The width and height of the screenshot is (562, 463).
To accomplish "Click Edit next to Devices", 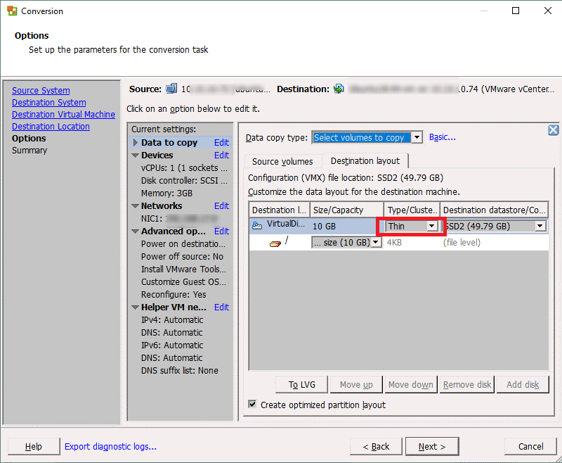I will pos(221,155).
